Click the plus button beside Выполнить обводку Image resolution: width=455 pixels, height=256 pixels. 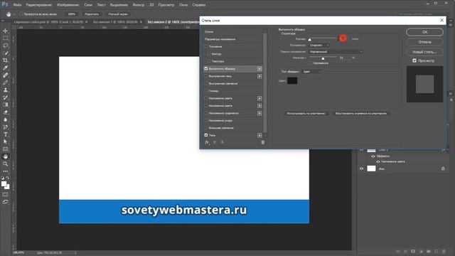[259, 69]
